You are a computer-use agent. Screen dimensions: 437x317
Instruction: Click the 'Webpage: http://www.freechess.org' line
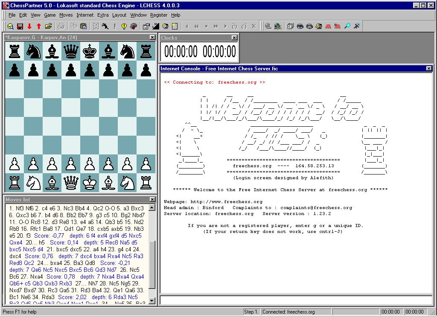[213, 202]
